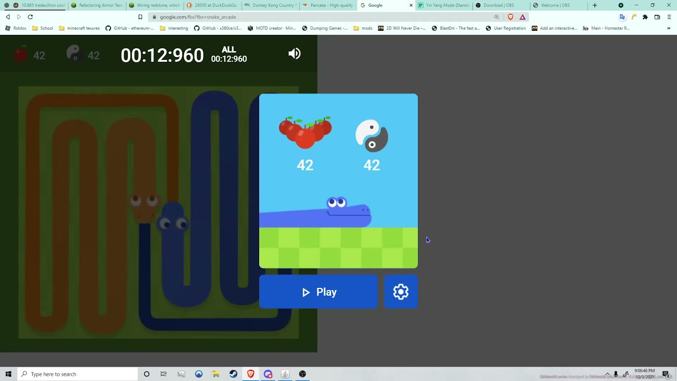The width and height of the screenshot is (677, 381).
Task: Click the dimmed yin yang icon in game header
Action: coord(74,54)
